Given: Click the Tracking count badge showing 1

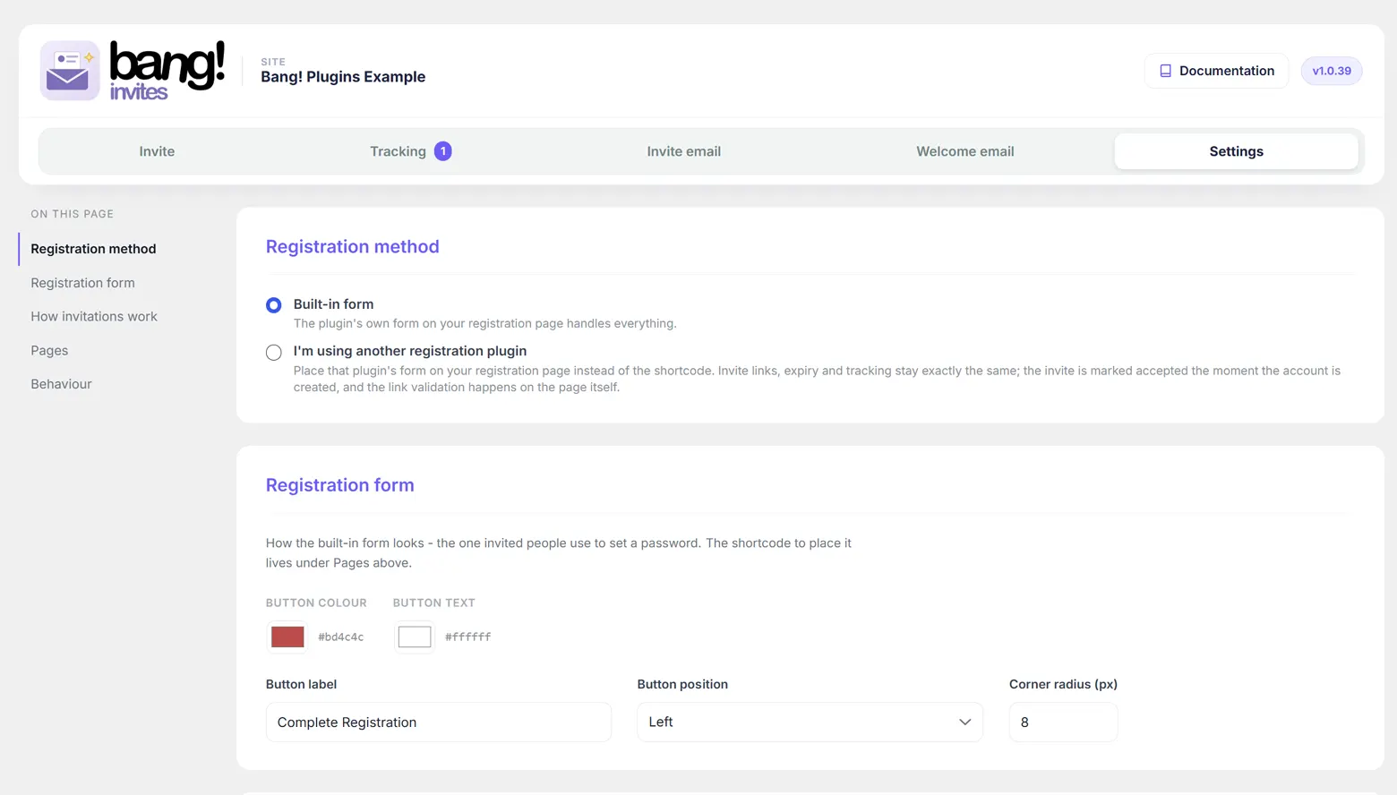Looking at the screenshot, I should pyautogui.click(x=442, y=151).
